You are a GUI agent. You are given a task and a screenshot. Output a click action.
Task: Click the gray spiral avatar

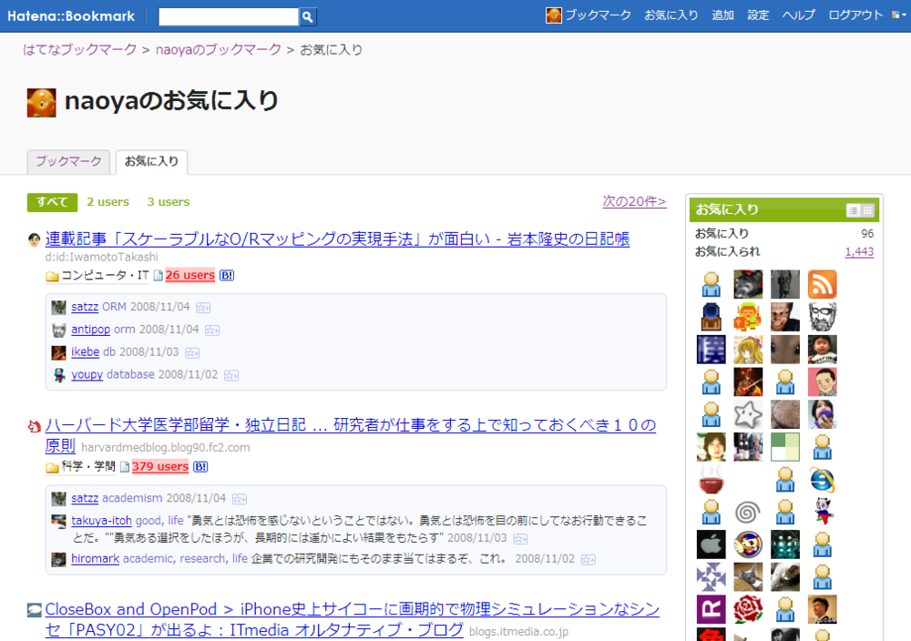click(x=748, y=512)
